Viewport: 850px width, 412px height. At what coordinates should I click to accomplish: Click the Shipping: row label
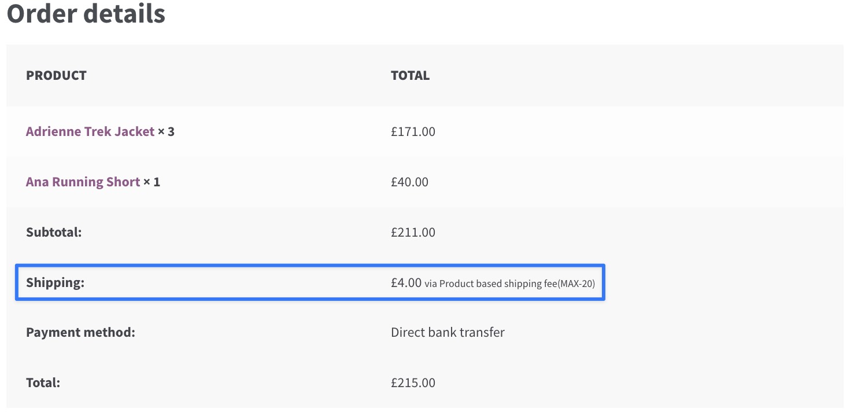point(55,283)
